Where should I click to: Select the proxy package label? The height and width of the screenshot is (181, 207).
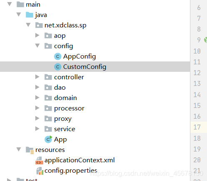63,119
